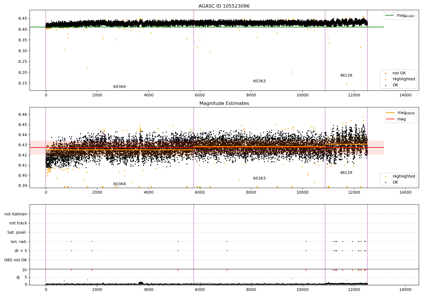Click the rotated 'dr' axis label
The image size is (423, 296).
pyautogui.click(x=18, y=277)
